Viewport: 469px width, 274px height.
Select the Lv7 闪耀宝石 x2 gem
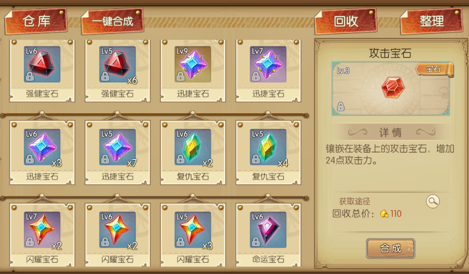[x=42, y=230]
